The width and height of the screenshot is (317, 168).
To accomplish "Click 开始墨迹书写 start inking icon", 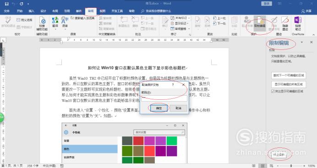I will [274, 23].
